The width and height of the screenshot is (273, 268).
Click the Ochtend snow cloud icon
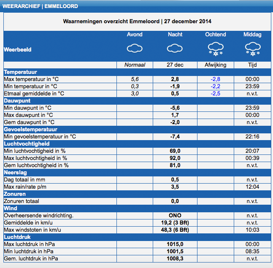[x=216, y=49]
